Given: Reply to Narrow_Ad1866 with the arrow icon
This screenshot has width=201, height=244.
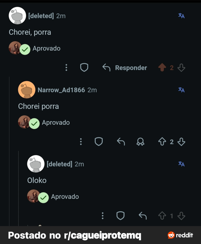Looking at the screenshot, I should tap(121, 142).
